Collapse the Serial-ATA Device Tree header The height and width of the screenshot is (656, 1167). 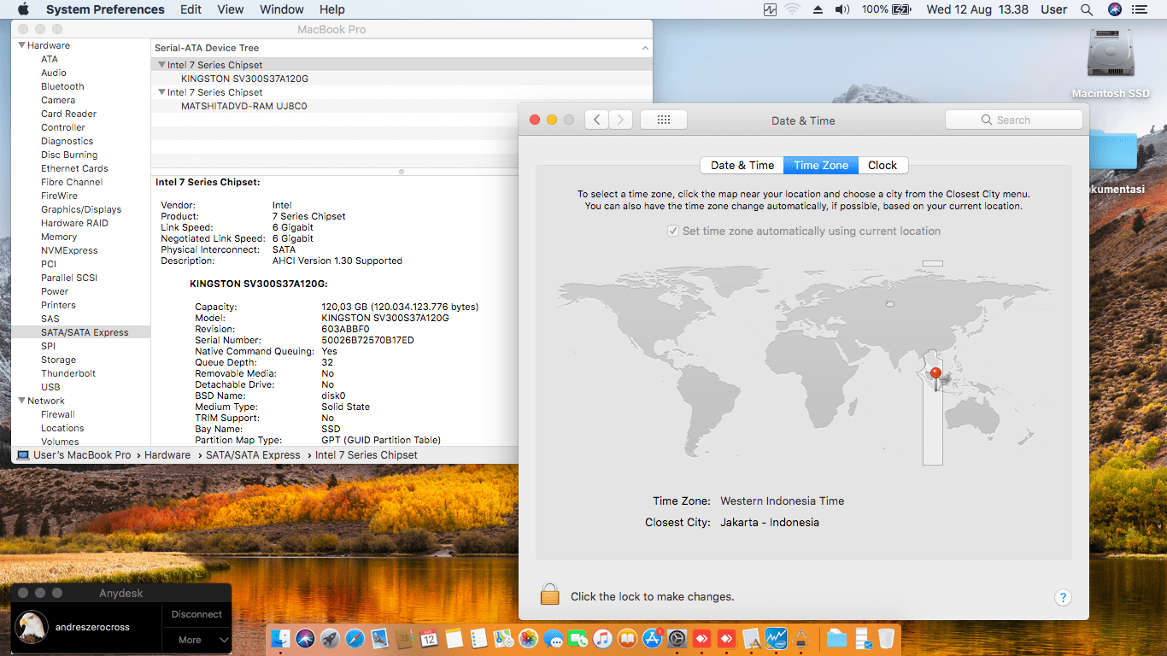point(645,47)
